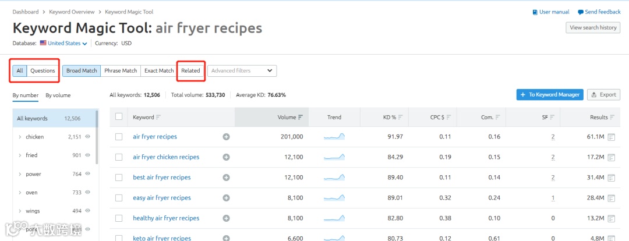Expand the chicken keyword group

(20, 137)
